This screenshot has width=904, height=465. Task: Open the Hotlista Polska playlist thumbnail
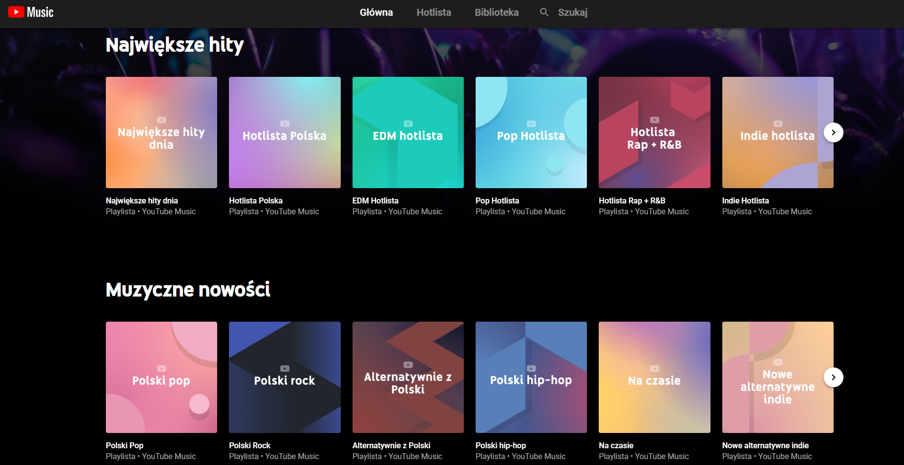pos(285,133)
